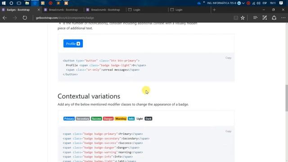Open the help icon in taskbar toolbar
The width and height of the screenshot is (288, 162).
coord(239,3)
